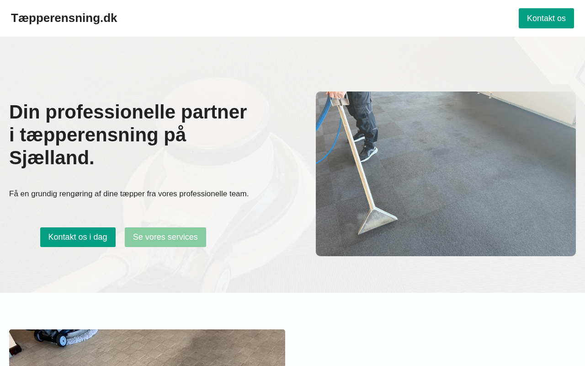Click empty white section beside bottom photo
Image resolution: width=585 pixels, height=366 pixels.
(x=434, y=339)
